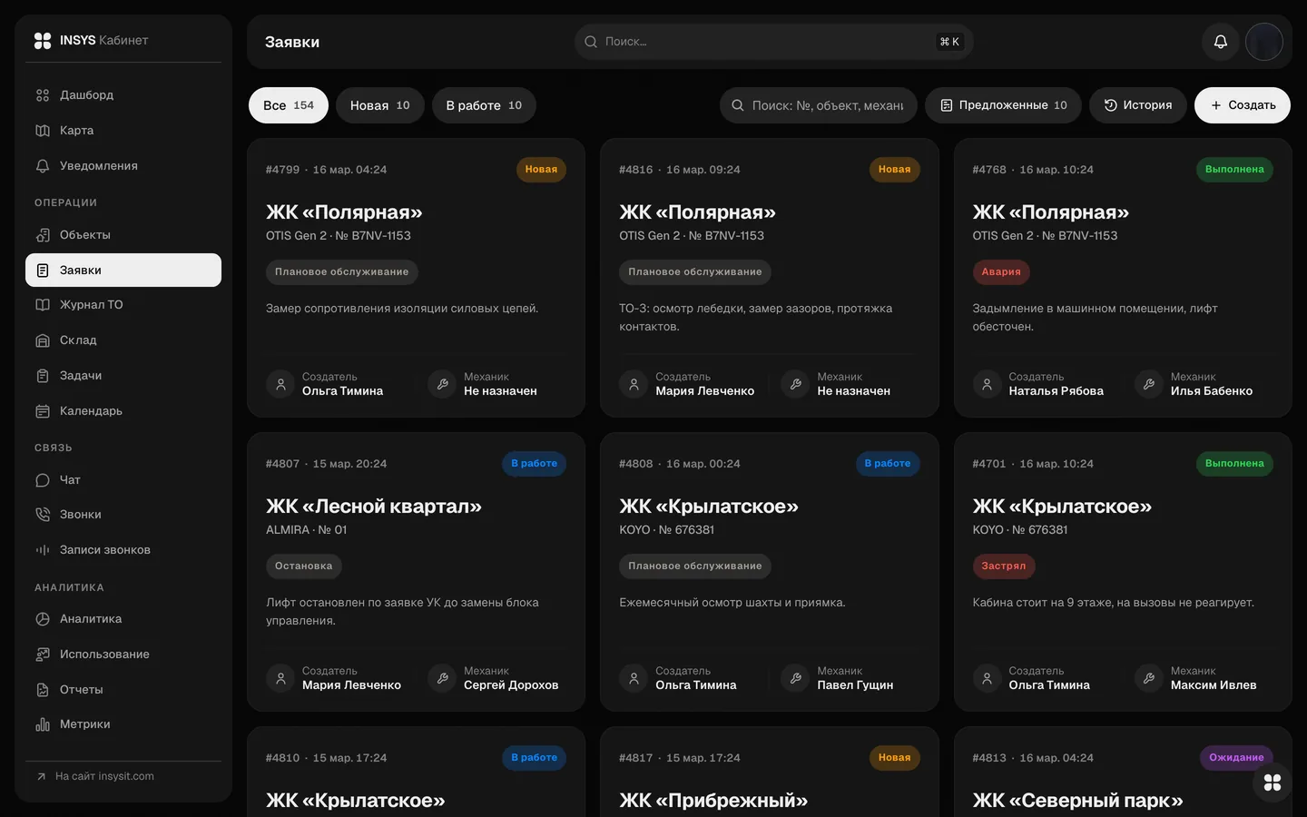Open the notifications bell icon
1307x817 pixels.
coord(1221,42)
